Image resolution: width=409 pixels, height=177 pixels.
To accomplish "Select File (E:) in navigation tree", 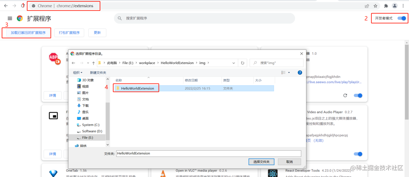I will pos(87,137).
